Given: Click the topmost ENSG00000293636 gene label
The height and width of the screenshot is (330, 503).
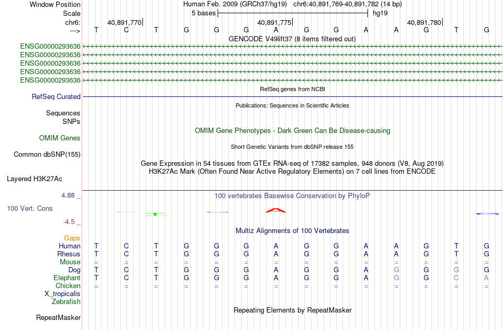Looking at the screenshot, I should click(50, 47).
